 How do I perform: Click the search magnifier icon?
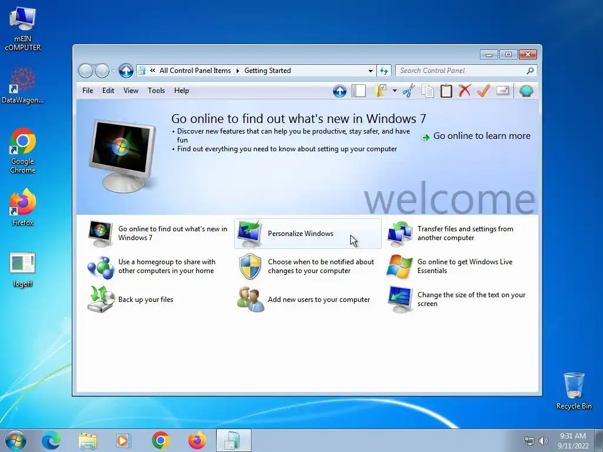(x=530, y=71)
